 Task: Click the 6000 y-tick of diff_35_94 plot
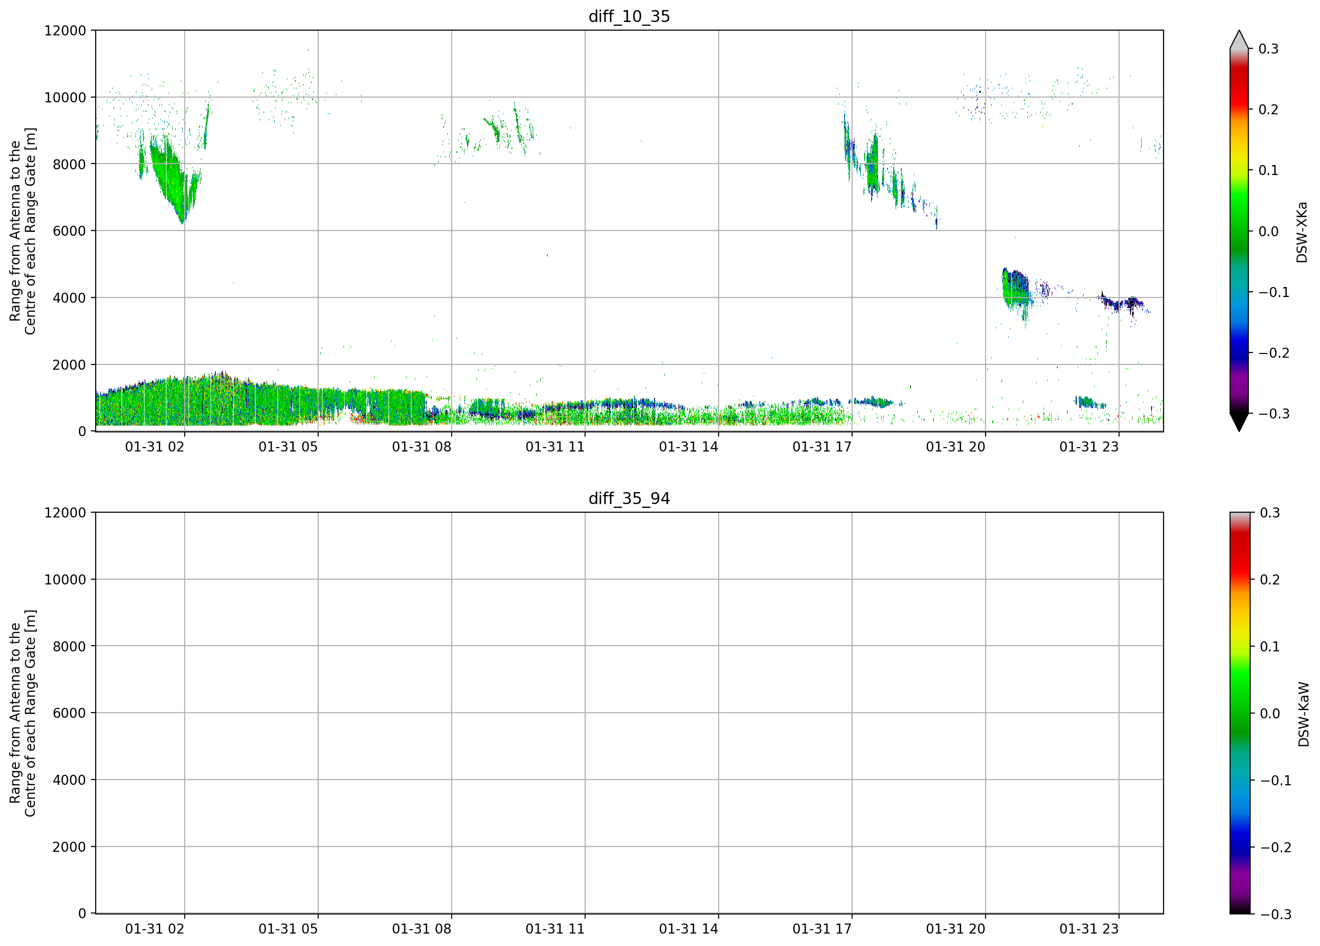pos(69,713)
